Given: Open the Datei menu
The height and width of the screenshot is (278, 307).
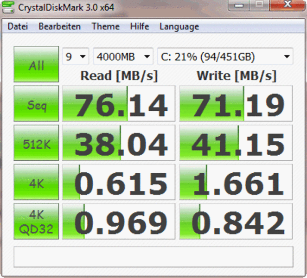Looking at the screenshot, I should click(x=18, y=26).
